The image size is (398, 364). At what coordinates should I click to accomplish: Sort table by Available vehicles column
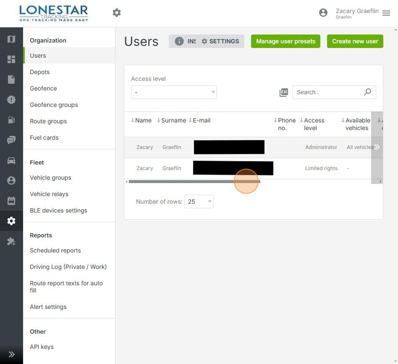(x=356, y=124)
